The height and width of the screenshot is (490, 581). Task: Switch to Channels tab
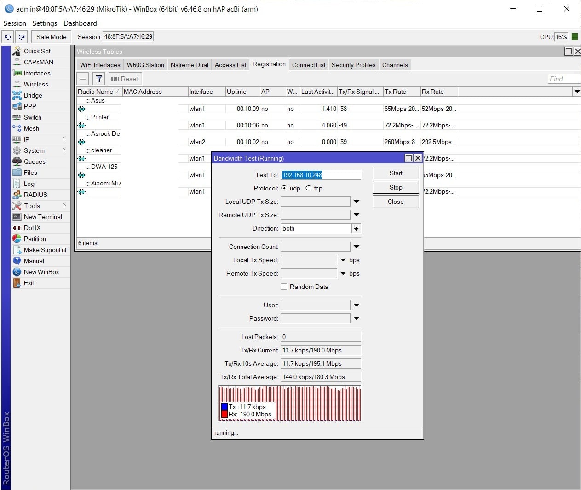click(x=395, y=65)
